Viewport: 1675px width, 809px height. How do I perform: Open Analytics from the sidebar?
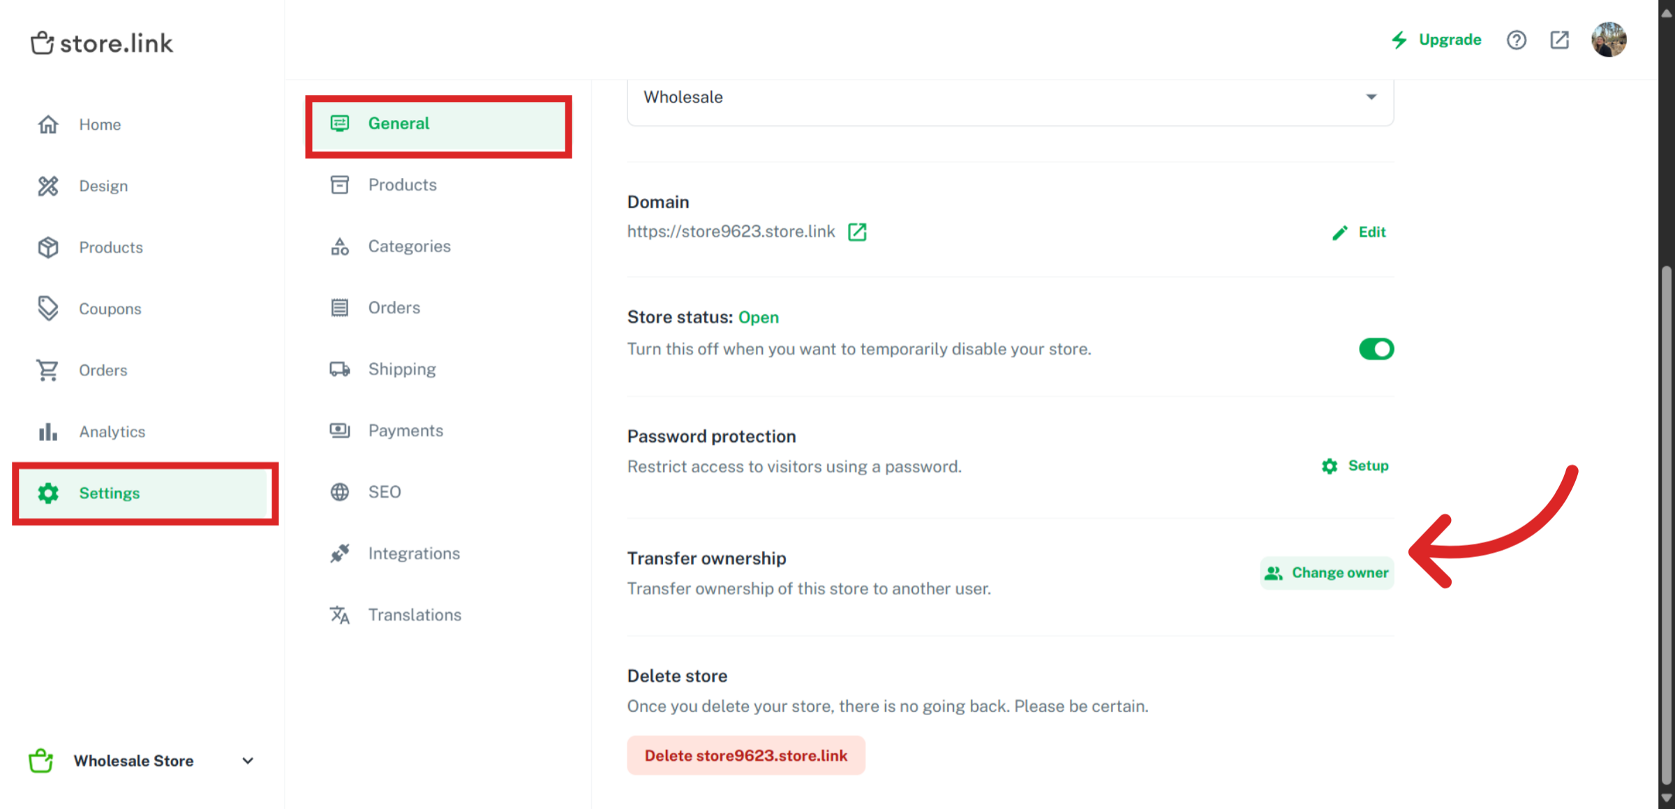112,432
